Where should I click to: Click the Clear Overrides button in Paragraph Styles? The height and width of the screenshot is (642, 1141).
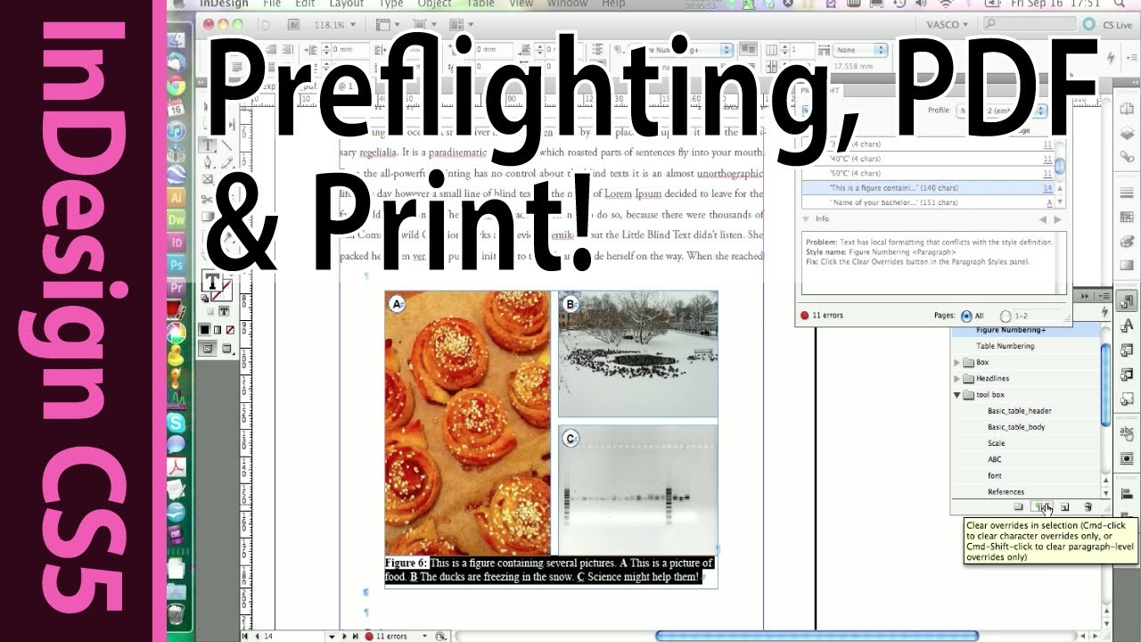[1043, 506]
